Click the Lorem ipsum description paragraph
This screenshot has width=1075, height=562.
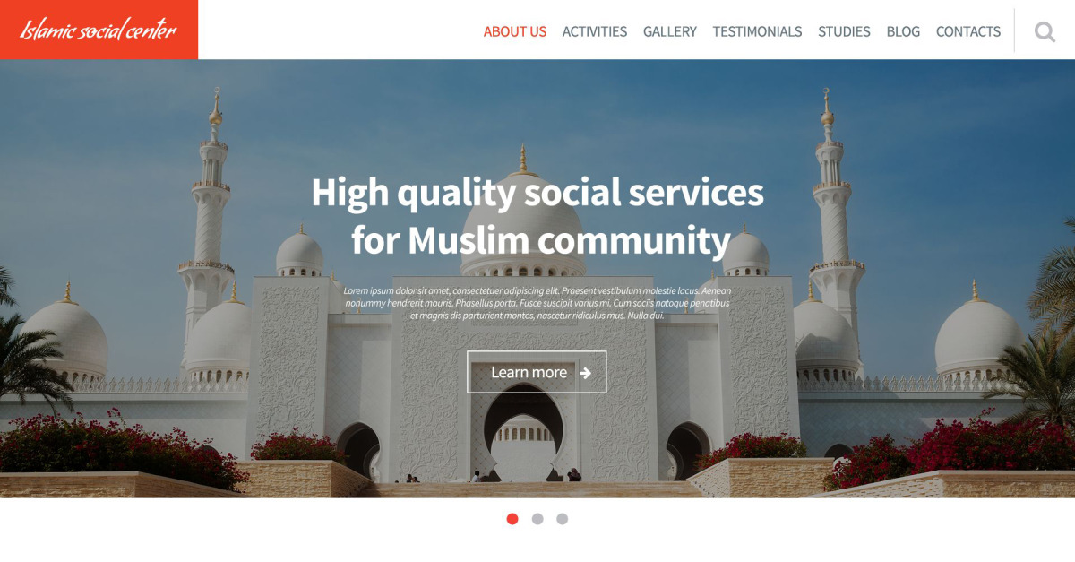pyautogui.click(x=537, y=303)
